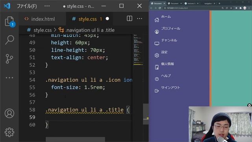Click the editor vertical scrollbar thumb
The width and height of the screenshot is (252, 142).
146,114
